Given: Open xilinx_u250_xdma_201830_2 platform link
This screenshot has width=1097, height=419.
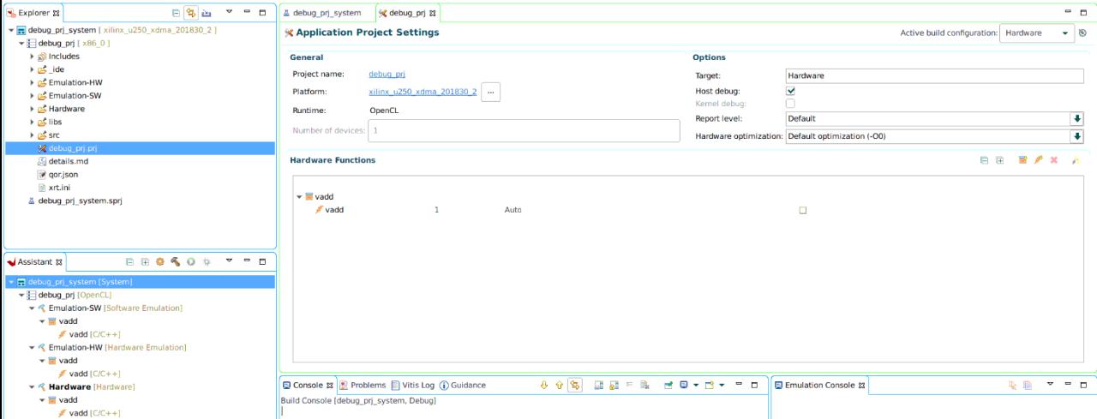Looking at the screenshot, I should pyautogui.click(x=423, y=92).
